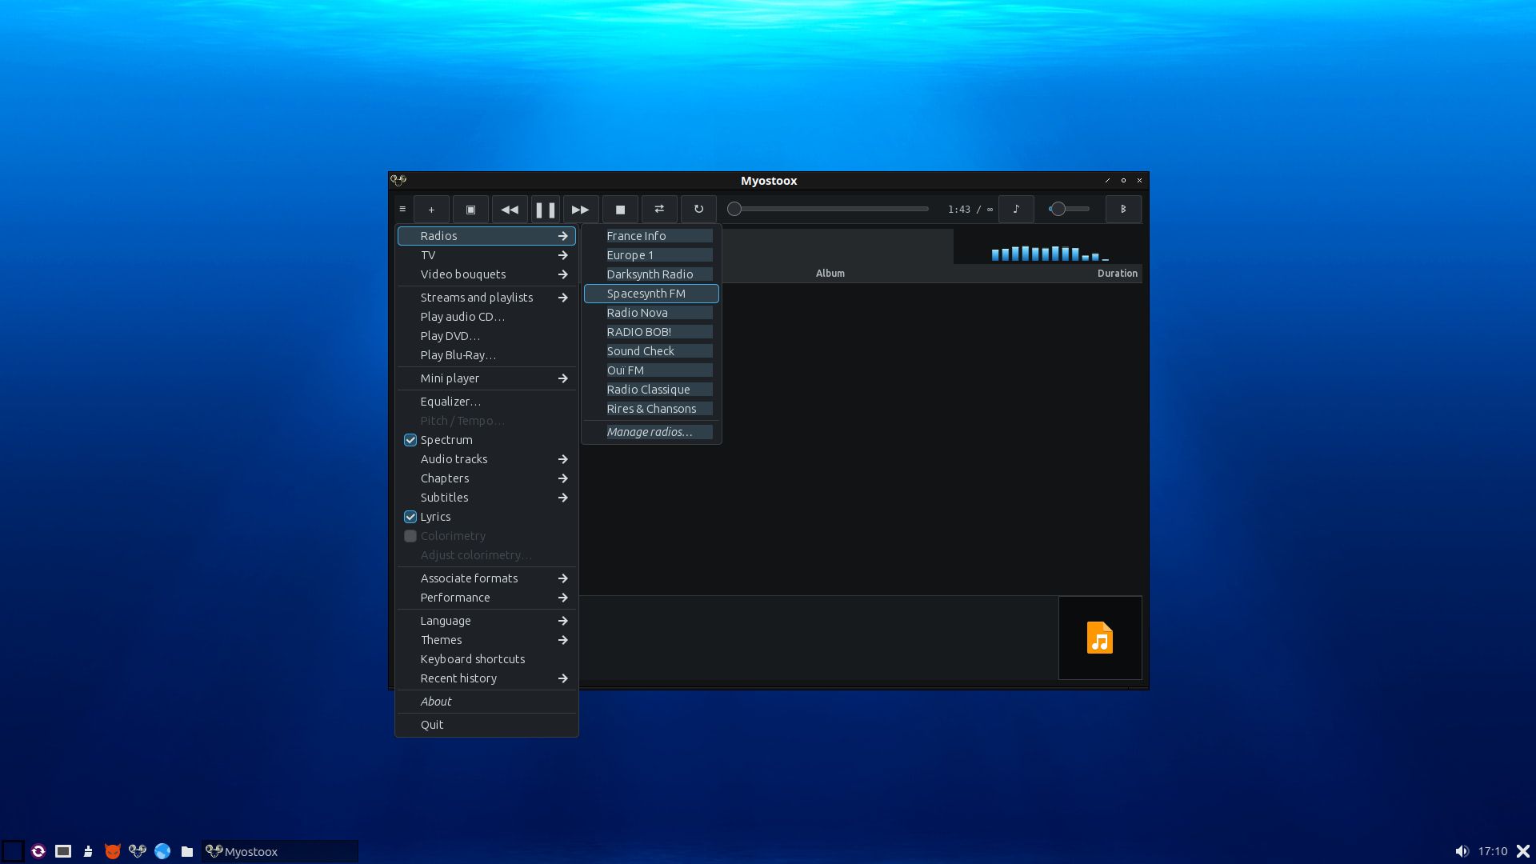Open the Recent history submenu

pos(486,678)
